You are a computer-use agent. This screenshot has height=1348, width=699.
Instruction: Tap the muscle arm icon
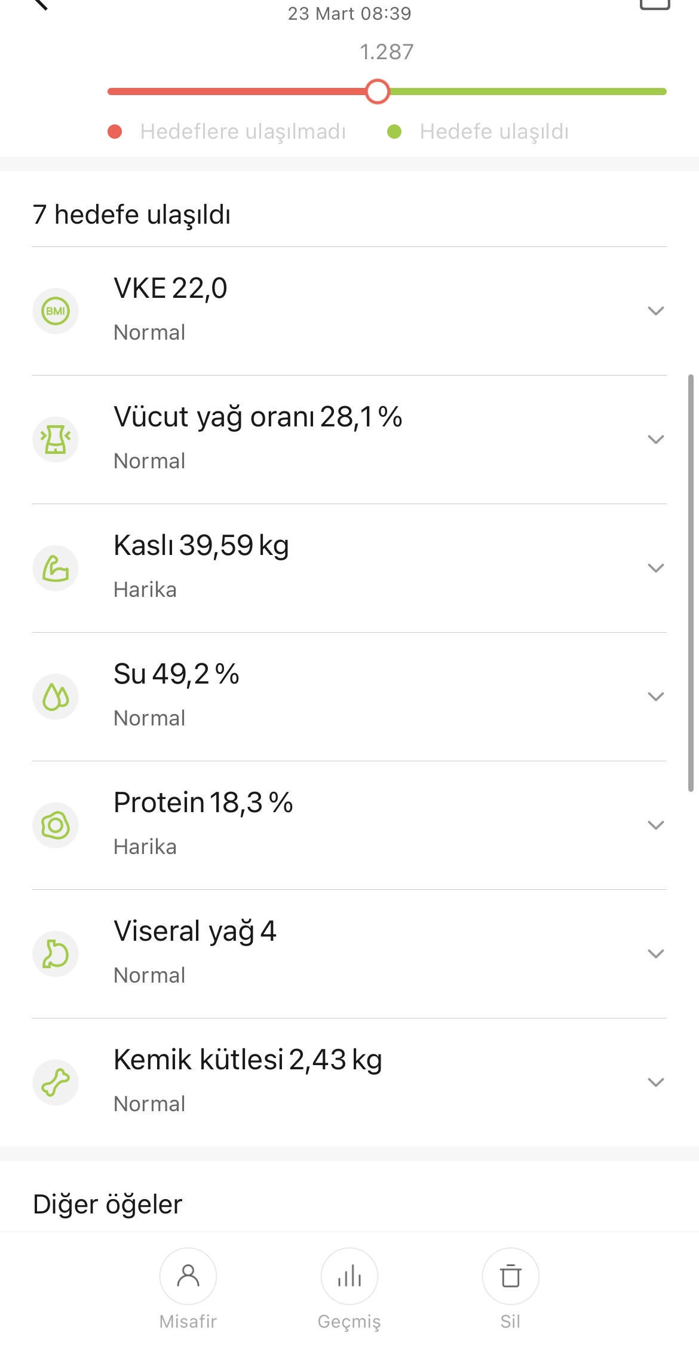tap(56, 568)
